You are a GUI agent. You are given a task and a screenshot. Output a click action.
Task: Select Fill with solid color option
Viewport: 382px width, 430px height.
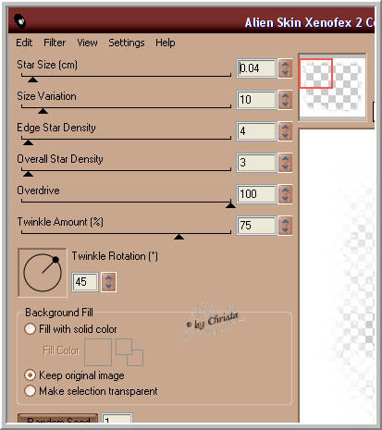tap(30, 329)
